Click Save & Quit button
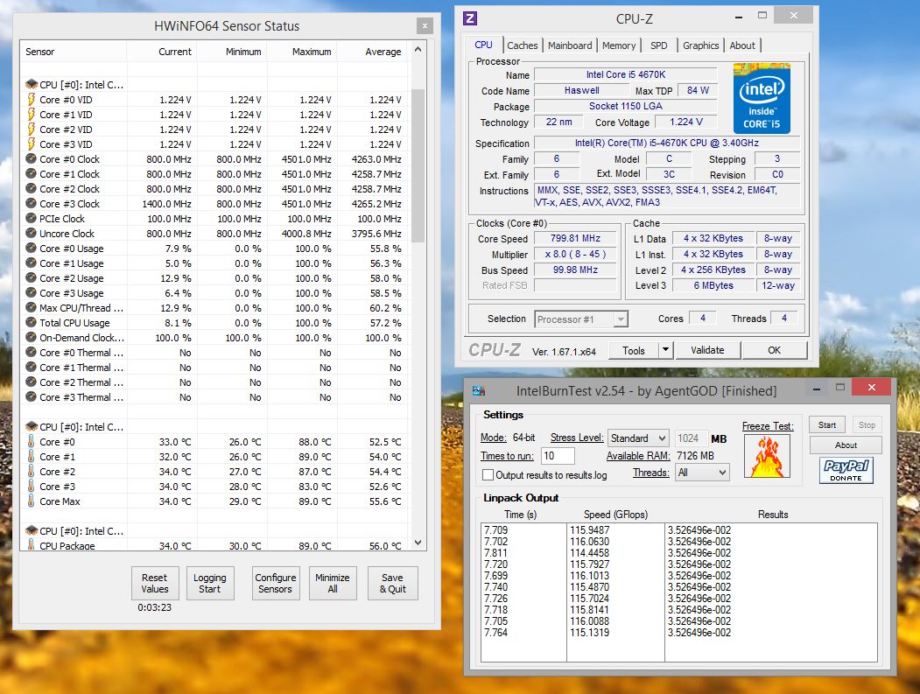920x694 pixels. (x=392, y=583)
